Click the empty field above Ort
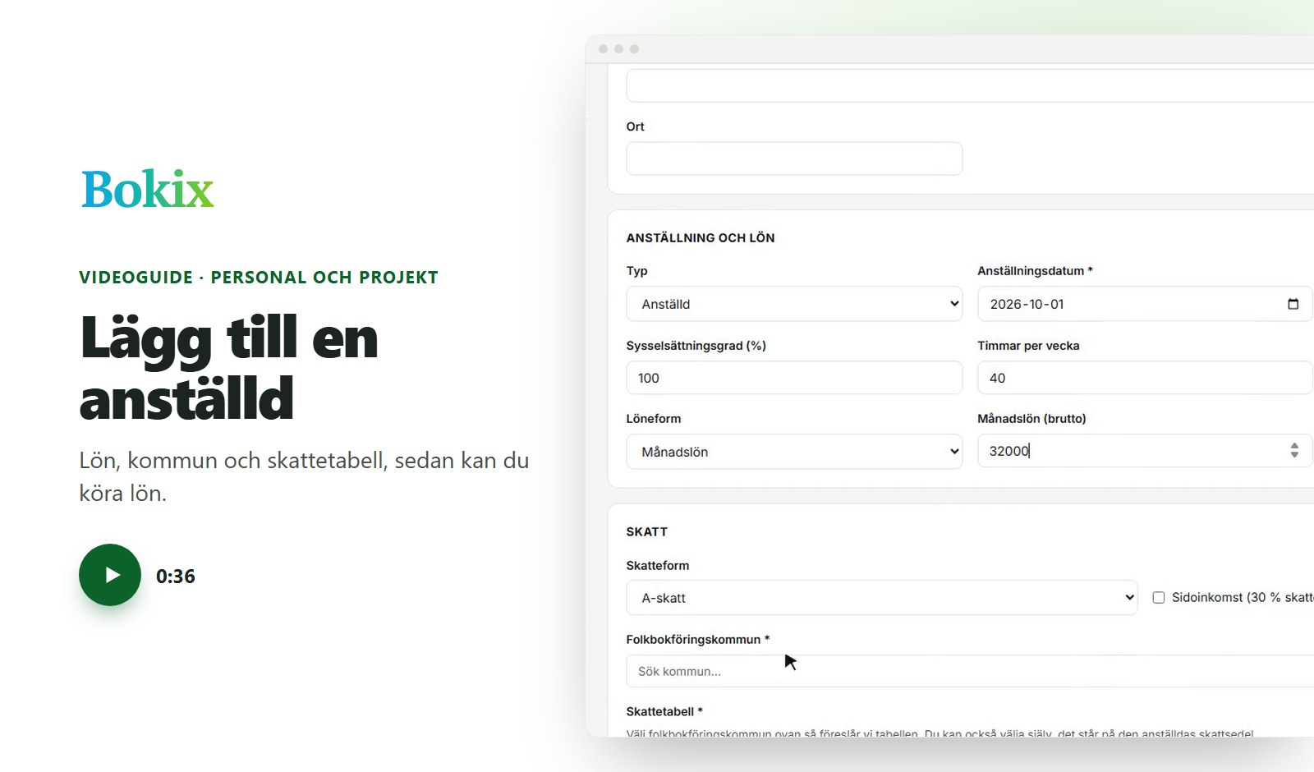This screenshot has height=772, width=1314. point(970,85)
